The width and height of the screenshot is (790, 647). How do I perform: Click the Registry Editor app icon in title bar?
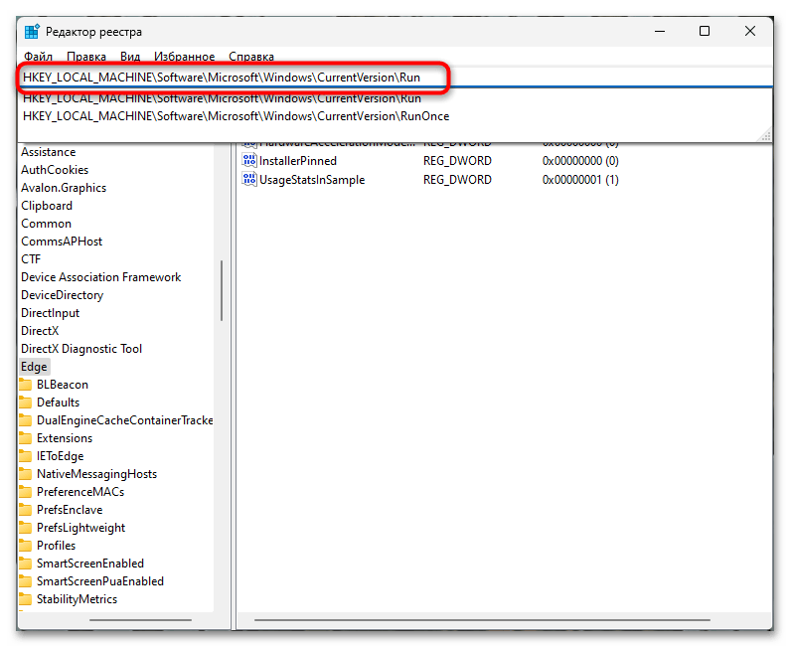coord(32,31)
